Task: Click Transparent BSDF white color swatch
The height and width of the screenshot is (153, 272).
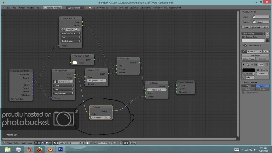Action: tap(75, 63)
